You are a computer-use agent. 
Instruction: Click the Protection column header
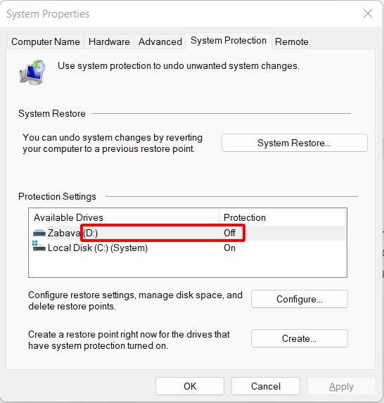point(283,217)
